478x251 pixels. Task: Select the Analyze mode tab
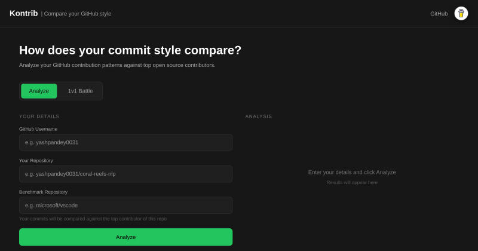[39, 91]
